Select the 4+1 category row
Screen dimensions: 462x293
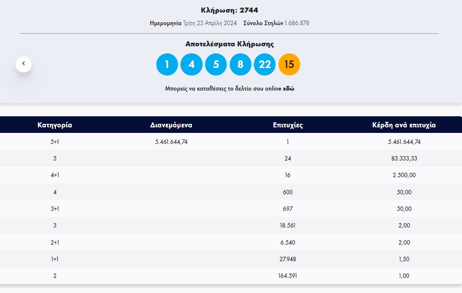click(x=55, y=175)
